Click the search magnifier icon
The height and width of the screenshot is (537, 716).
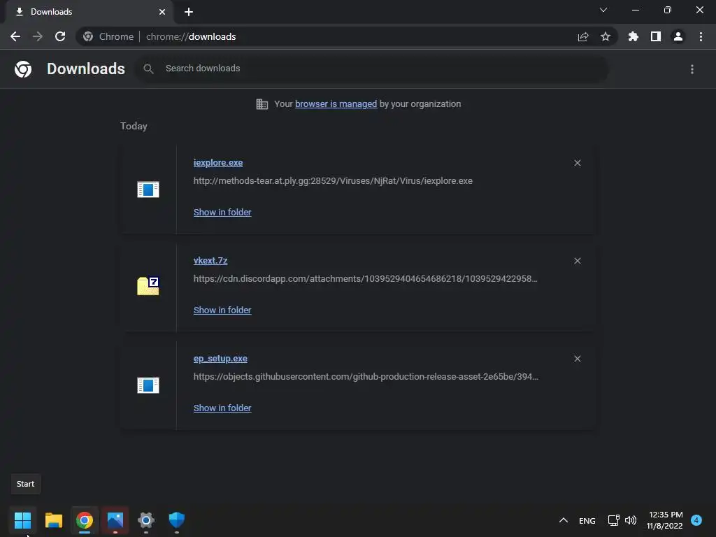148,69
